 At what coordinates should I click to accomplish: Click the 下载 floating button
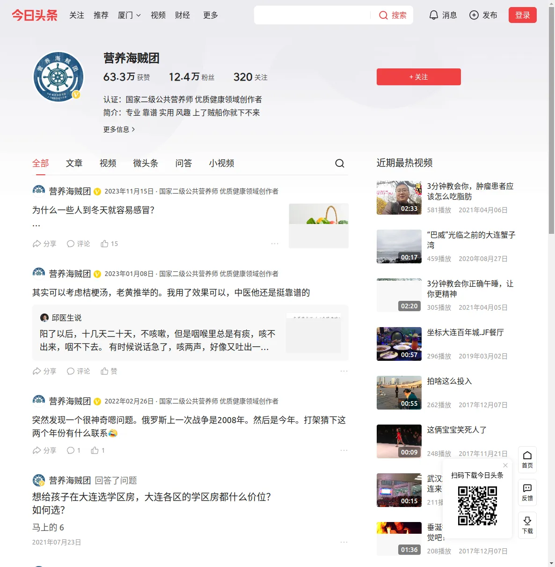click(x=527, y=525)
